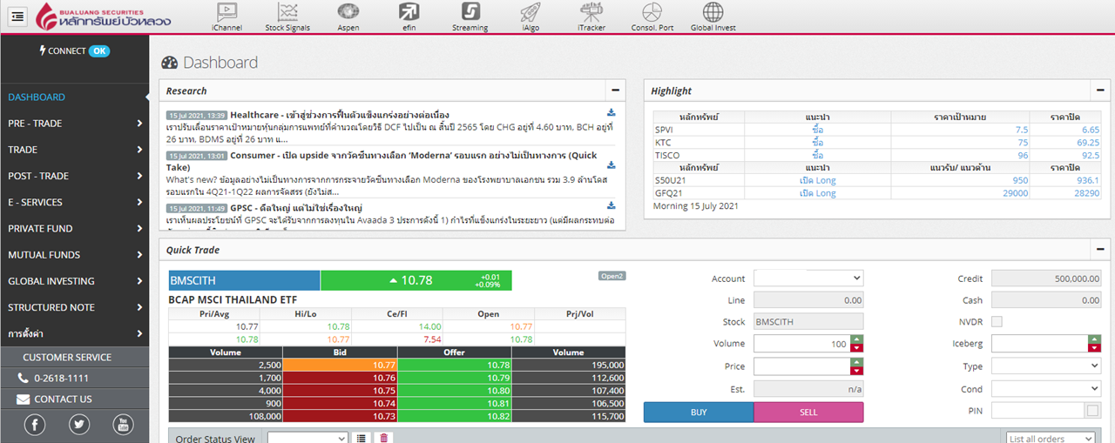The height and width of the screenshot is (443, 1115).
Task: Download the GPSC research report
Action: (612, 205)
